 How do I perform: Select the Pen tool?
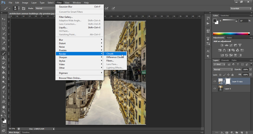coord(3,87)
